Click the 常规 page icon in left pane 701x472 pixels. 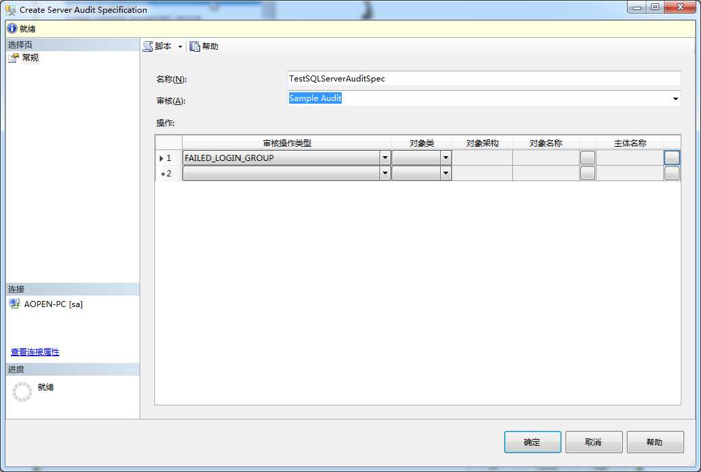tap(14, 58)
